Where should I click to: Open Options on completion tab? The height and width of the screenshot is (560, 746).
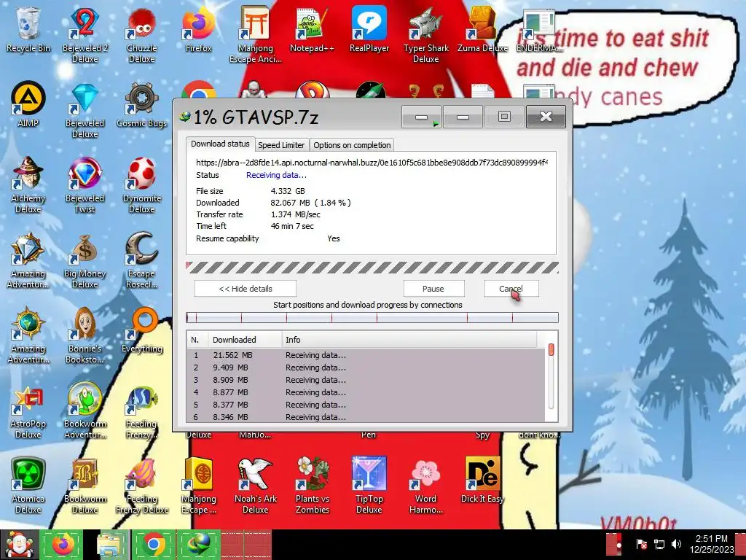(352, 145)
